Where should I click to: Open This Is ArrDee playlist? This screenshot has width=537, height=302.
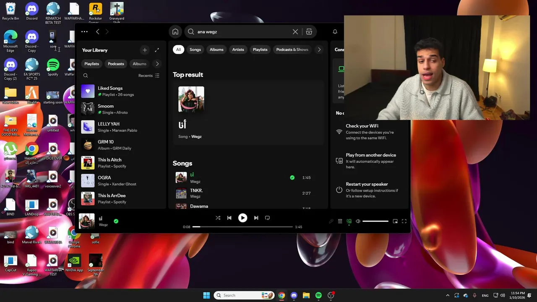[x=122, y=198]
